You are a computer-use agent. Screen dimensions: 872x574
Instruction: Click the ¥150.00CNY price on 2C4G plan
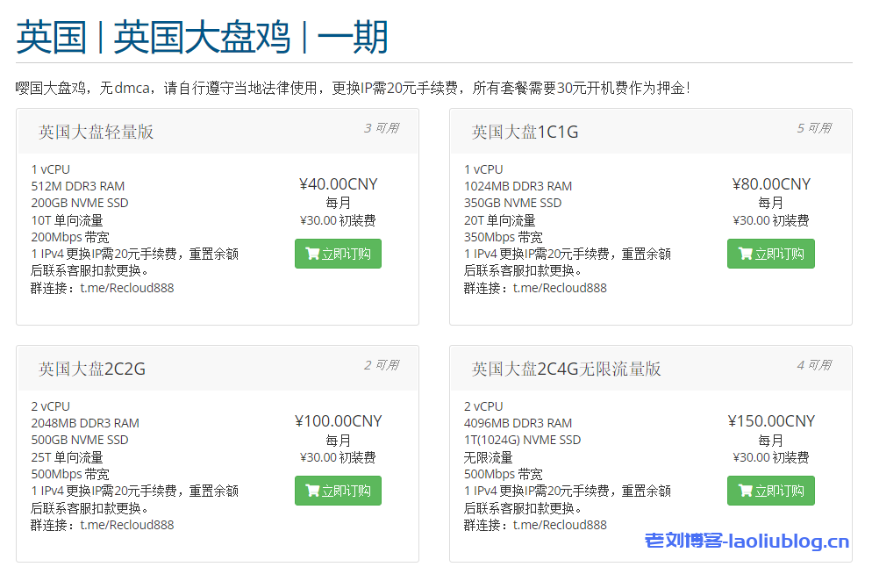coord(770,421)
